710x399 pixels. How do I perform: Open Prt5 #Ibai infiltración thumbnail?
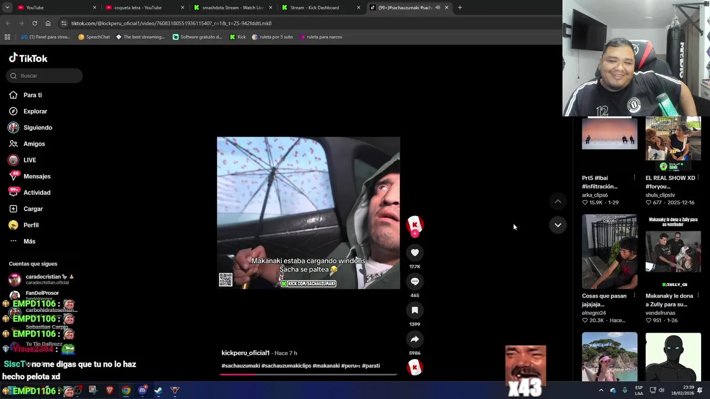point(610,133)
